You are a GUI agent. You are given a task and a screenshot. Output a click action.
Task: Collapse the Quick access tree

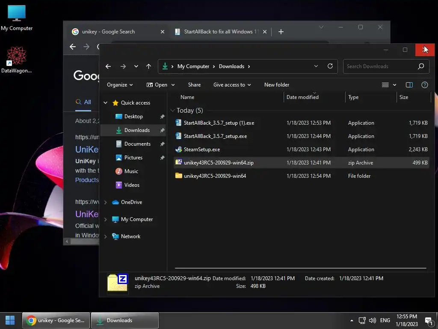pos(106,103)
